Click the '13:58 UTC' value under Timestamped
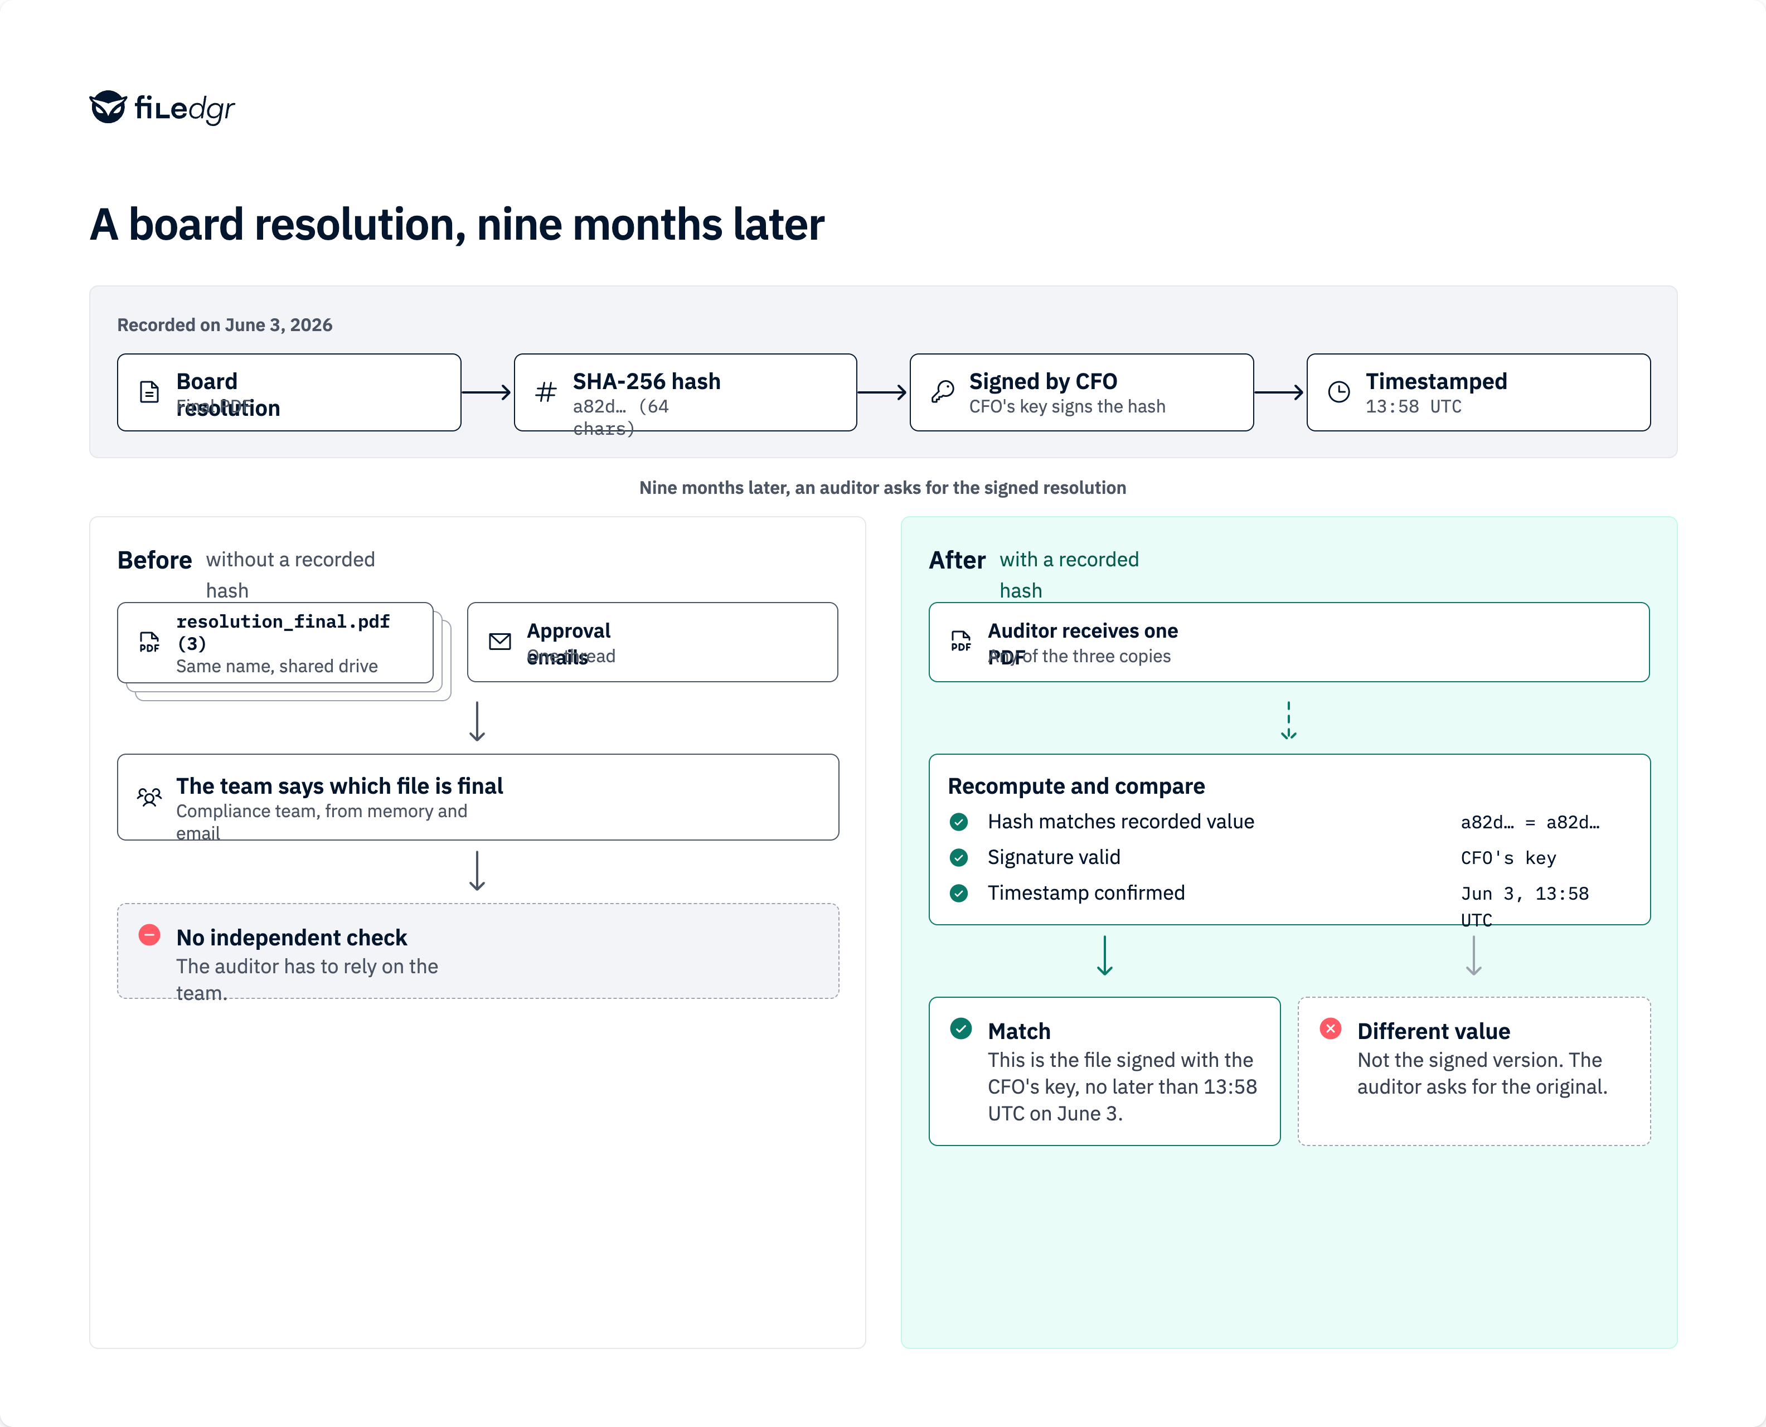The image size is (1766, 1427). coord(1413,406)
